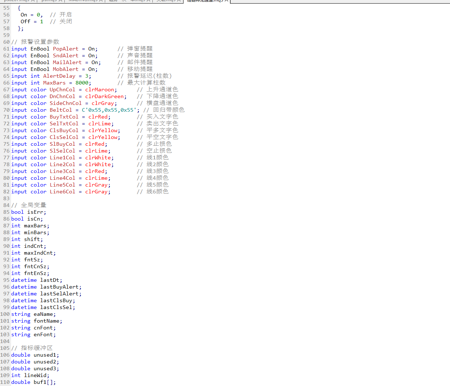Viewport: 450px width, 386px height.
Task: Click the Line2Col variable name
Action: pyautogui.click(x=63, y=164)
